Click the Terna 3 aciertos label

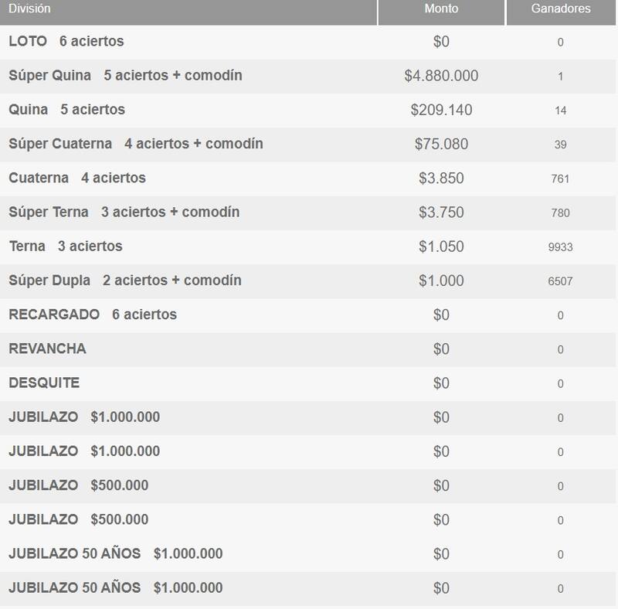click(x=66, y=247)
